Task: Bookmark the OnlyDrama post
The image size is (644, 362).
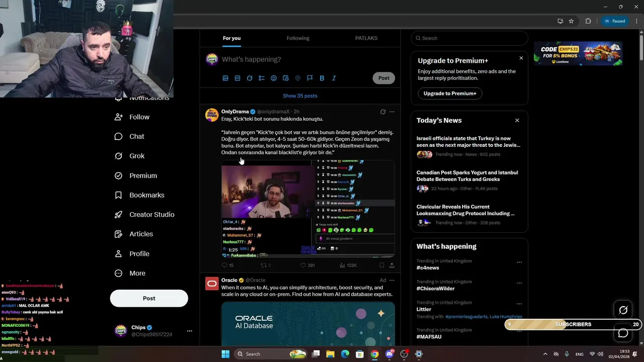Action: point(382,265)
